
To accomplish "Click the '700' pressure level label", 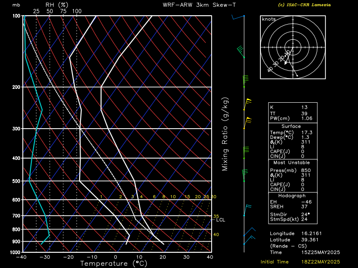I will [x=16, y=216].
